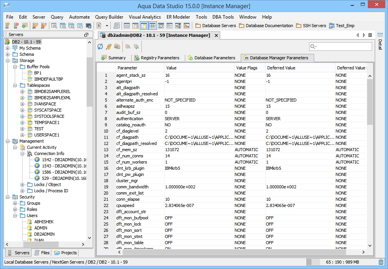Click the find next magnifier icon
This screenshot has height=269, width=388.
[136, 47]
